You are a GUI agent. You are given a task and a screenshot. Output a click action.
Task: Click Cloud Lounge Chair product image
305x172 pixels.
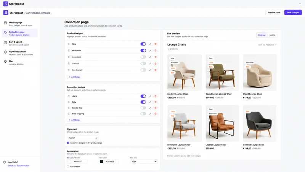[x=260, y=73]
